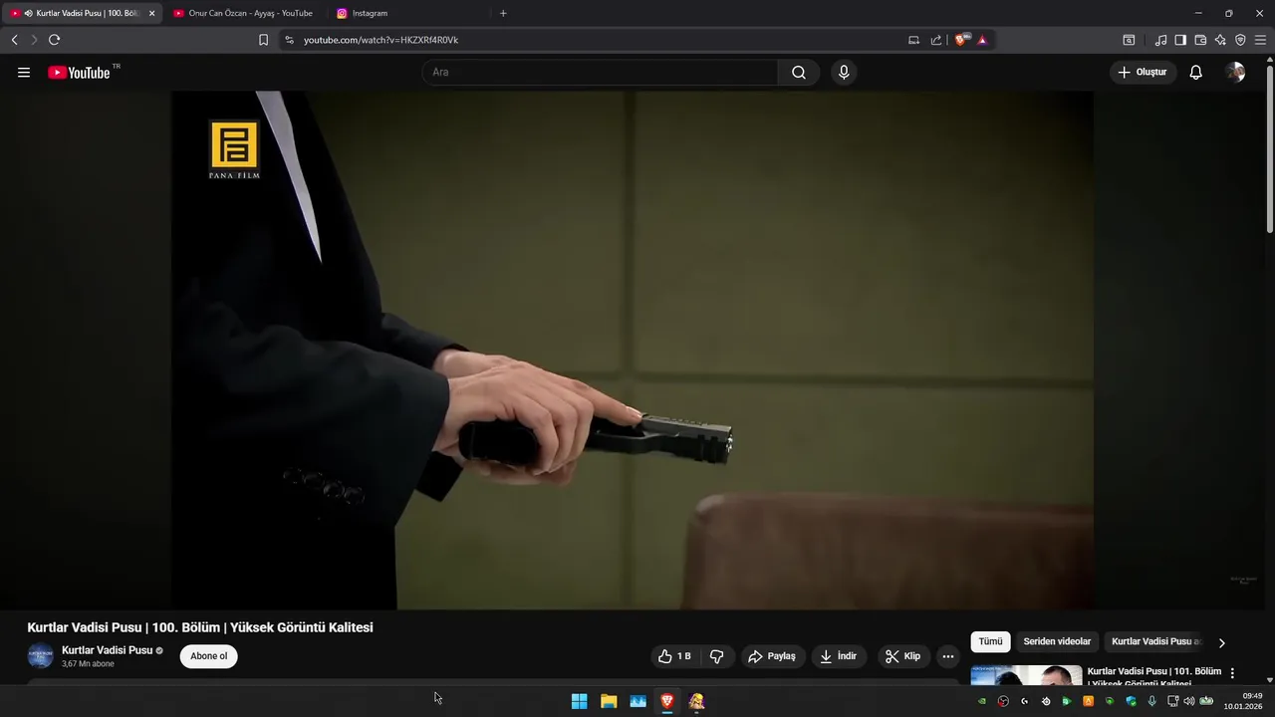Image resolution: width=1275 pixels, height=717 pixels.
Task: Start voice search with the microphone icon
Action: coord(844,73)
